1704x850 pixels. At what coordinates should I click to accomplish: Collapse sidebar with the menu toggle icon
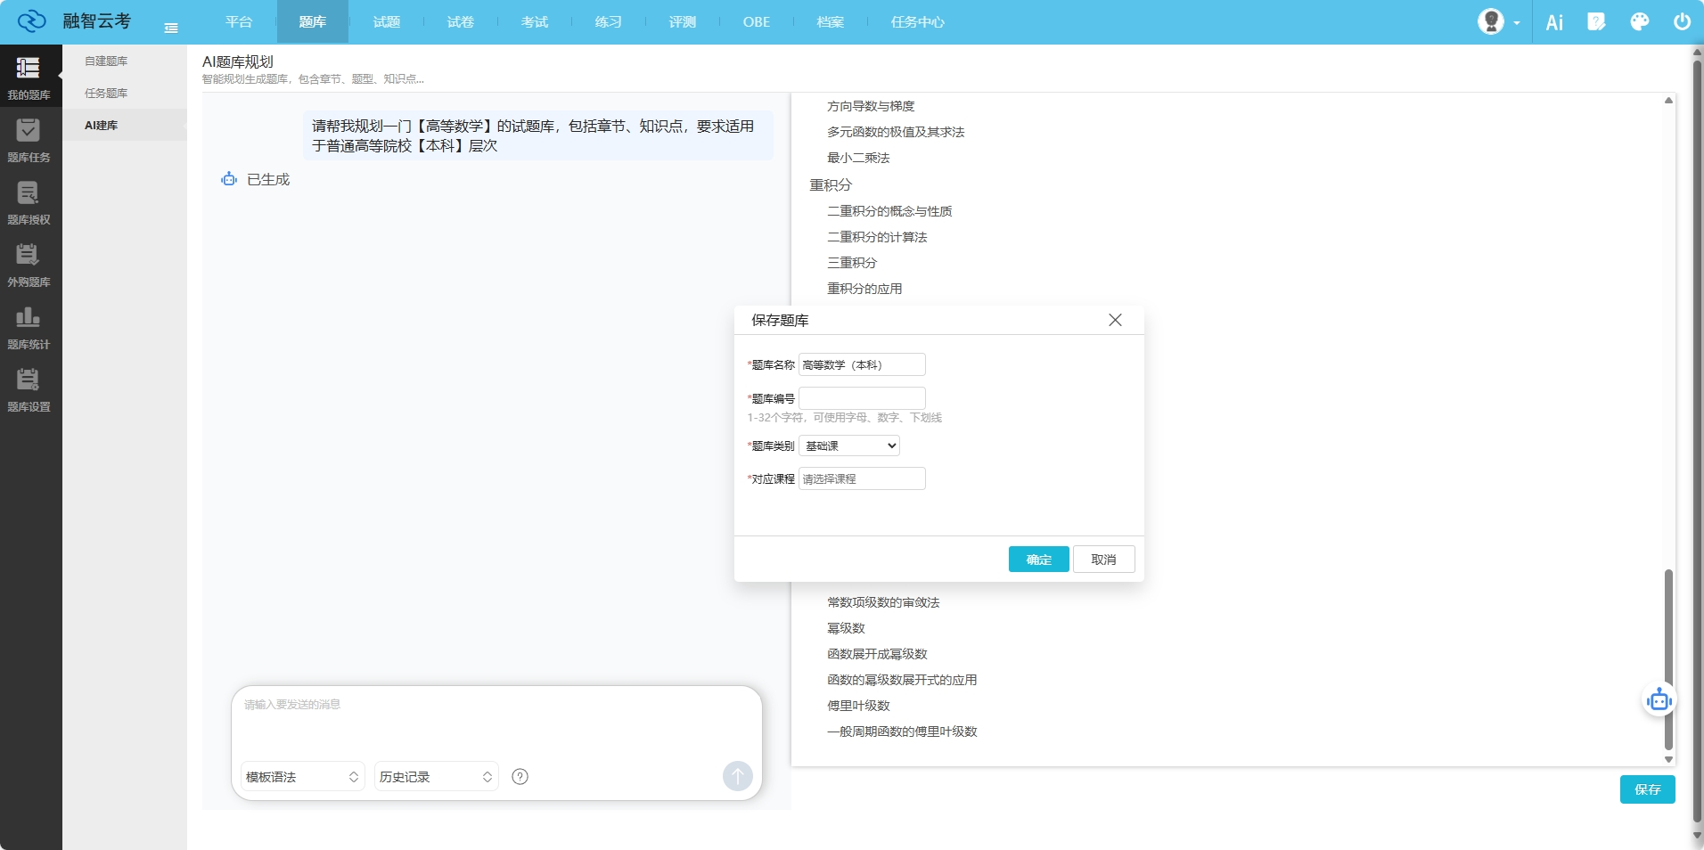pos(171,29)
